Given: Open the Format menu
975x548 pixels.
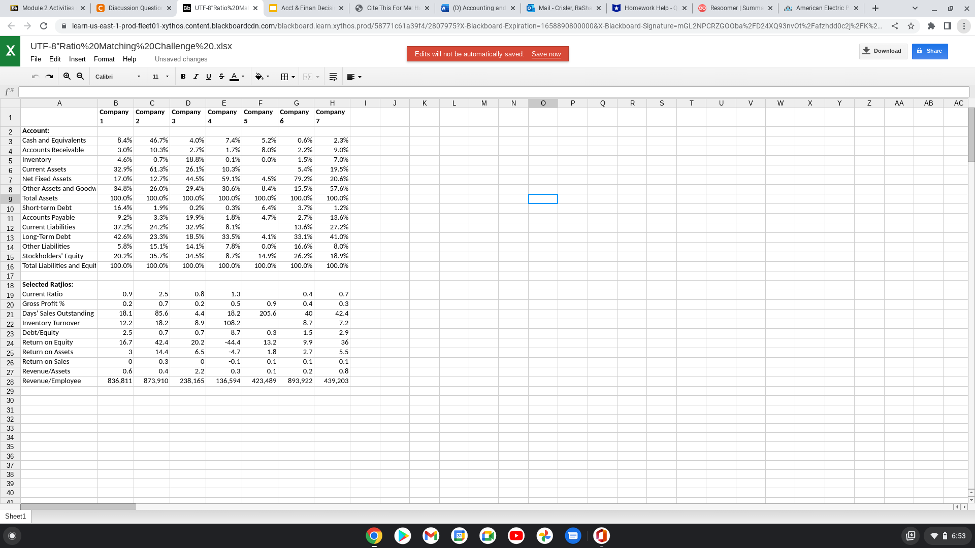Looking at the screenshot, I should coord(104,59).
